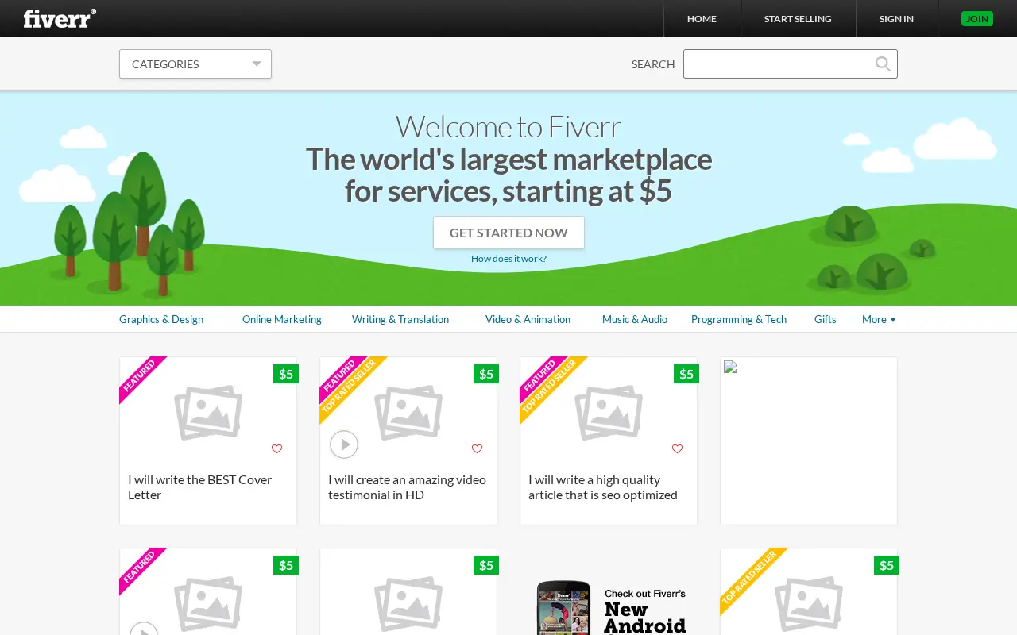Click the Featured ribbon on Cover Letter gig
1017x635 pixels.
pos(141,378)
